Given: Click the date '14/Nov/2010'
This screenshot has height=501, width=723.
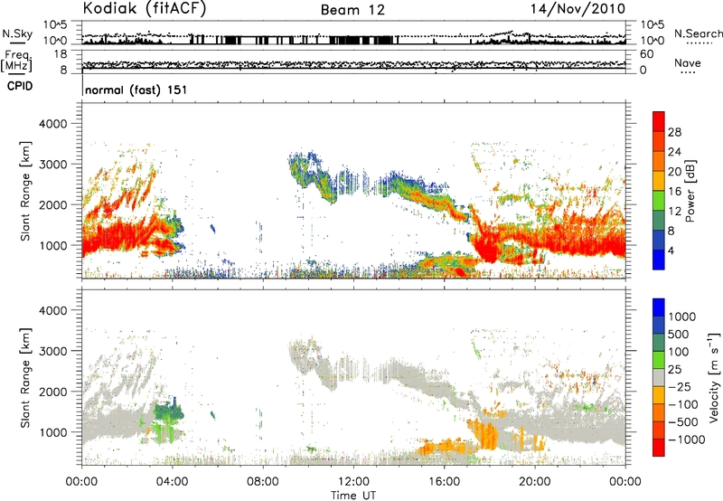Looking at the screenshot, I should 577,9.
